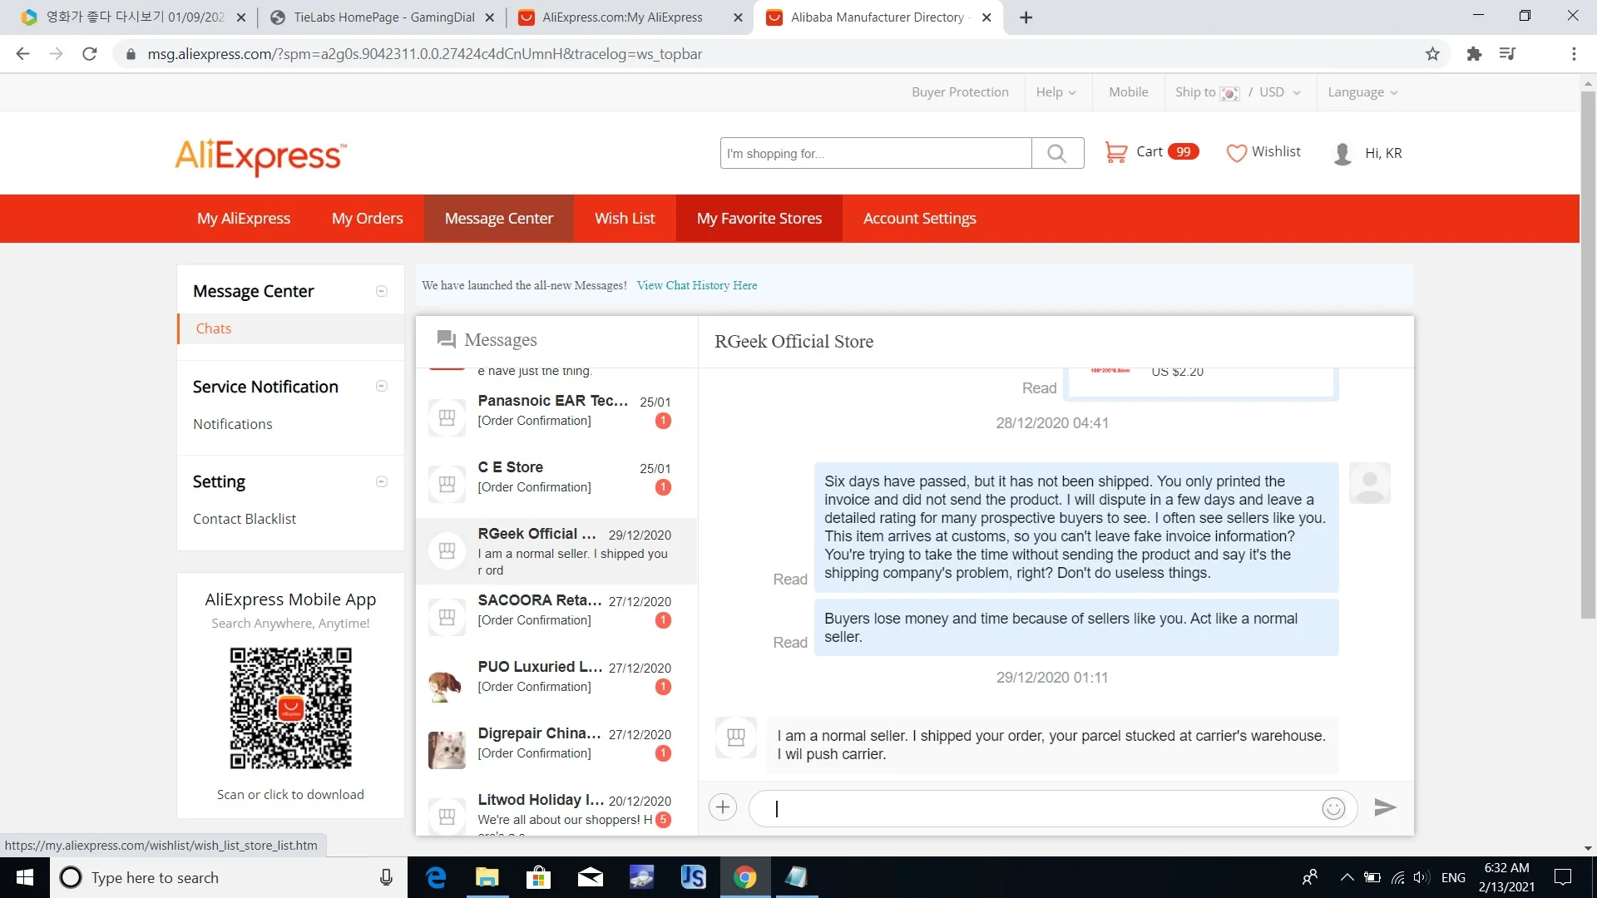Click the plus attachment icon in chat
The height and width of the screenshot is (898, 1597).
click(722, 807)
